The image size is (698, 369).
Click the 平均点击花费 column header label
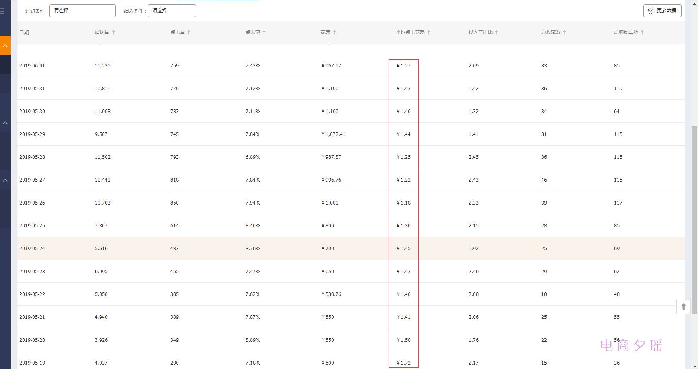pyautogui.click(x=410, y=32)
